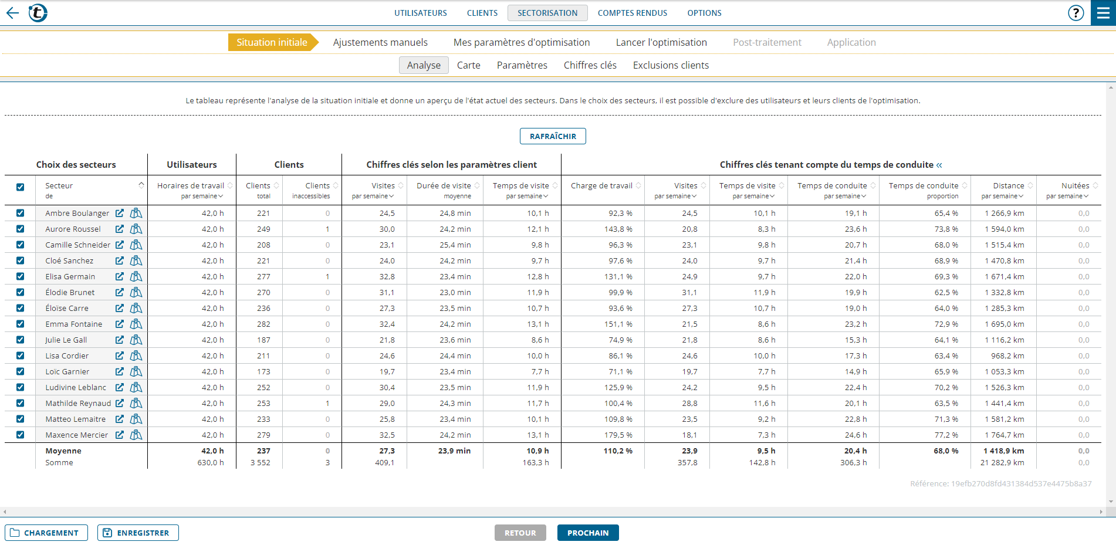
Task: Sort by Clients total column
Action: [276, 185]
